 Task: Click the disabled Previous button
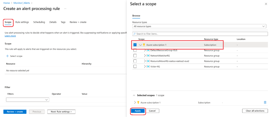point(37,112)
